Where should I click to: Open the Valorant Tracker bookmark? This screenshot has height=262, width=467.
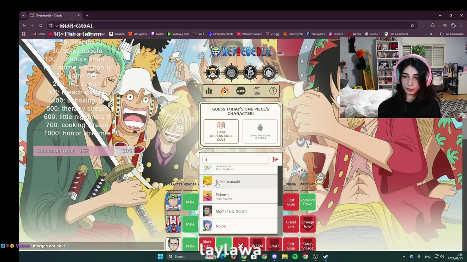point(249,34)
